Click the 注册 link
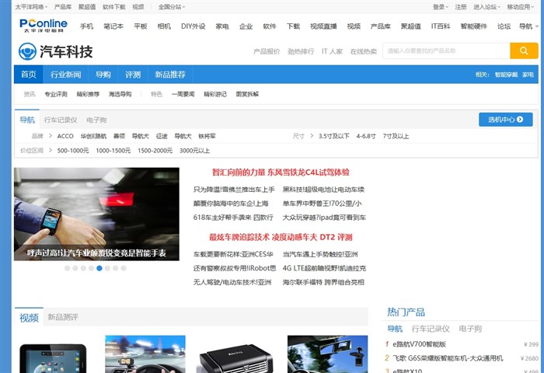This screenshot has height=373, width=544. (x=461, y=6)
